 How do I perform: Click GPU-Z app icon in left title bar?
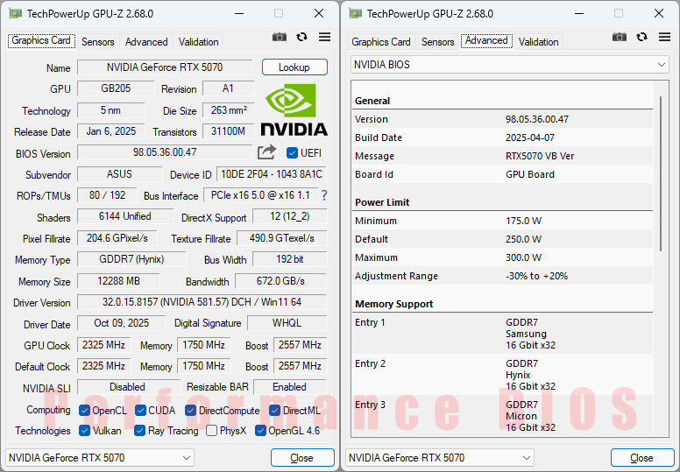point(15,14)
